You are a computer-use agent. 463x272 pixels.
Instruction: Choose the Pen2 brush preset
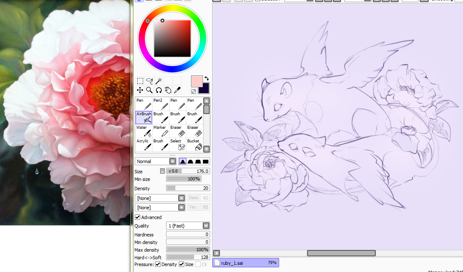coord(161,104)
